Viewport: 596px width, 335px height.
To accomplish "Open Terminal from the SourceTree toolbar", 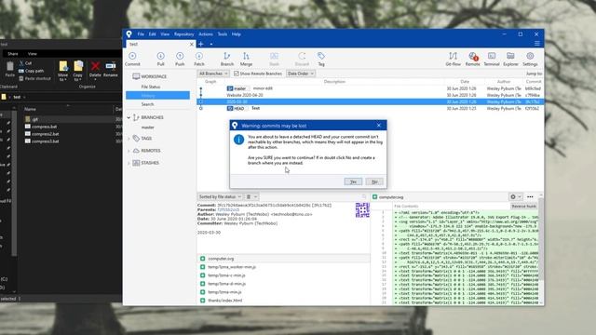I will [492, 60].
